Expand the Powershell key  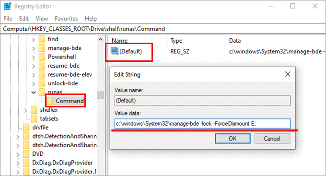pos(34,57)
